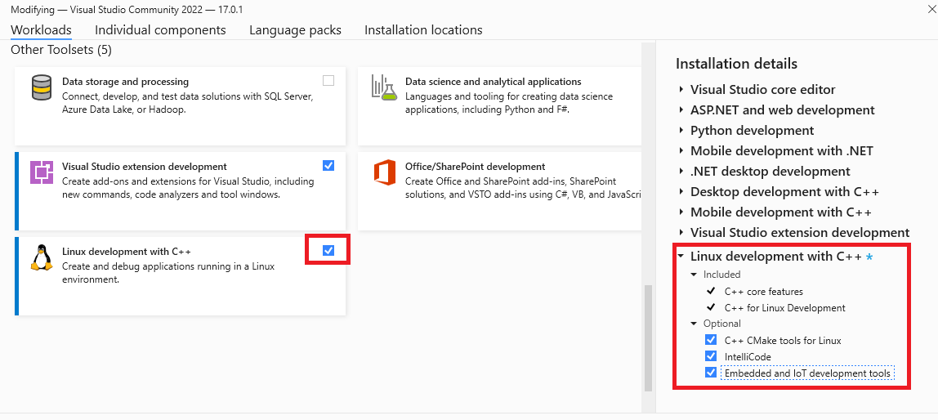Collapse Linux development with C++ details

coord(681,256)
